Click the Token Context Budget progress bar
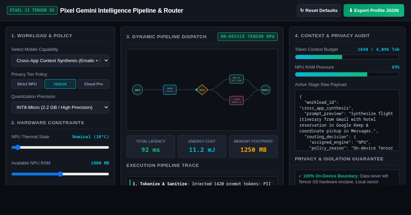The image size is (411, 215). (x=347, y=57)
